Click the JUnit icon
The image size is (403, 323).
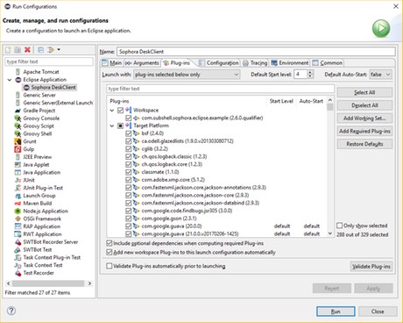(18, 180)
